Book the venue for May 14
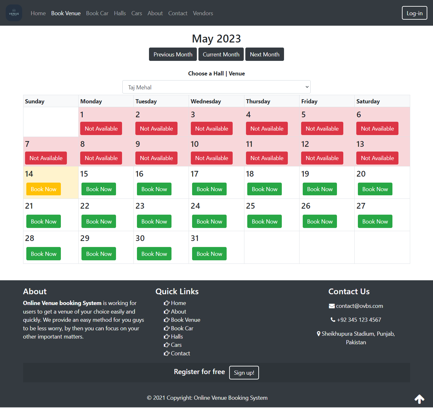The image size is (433, 408). pos(43,189)
